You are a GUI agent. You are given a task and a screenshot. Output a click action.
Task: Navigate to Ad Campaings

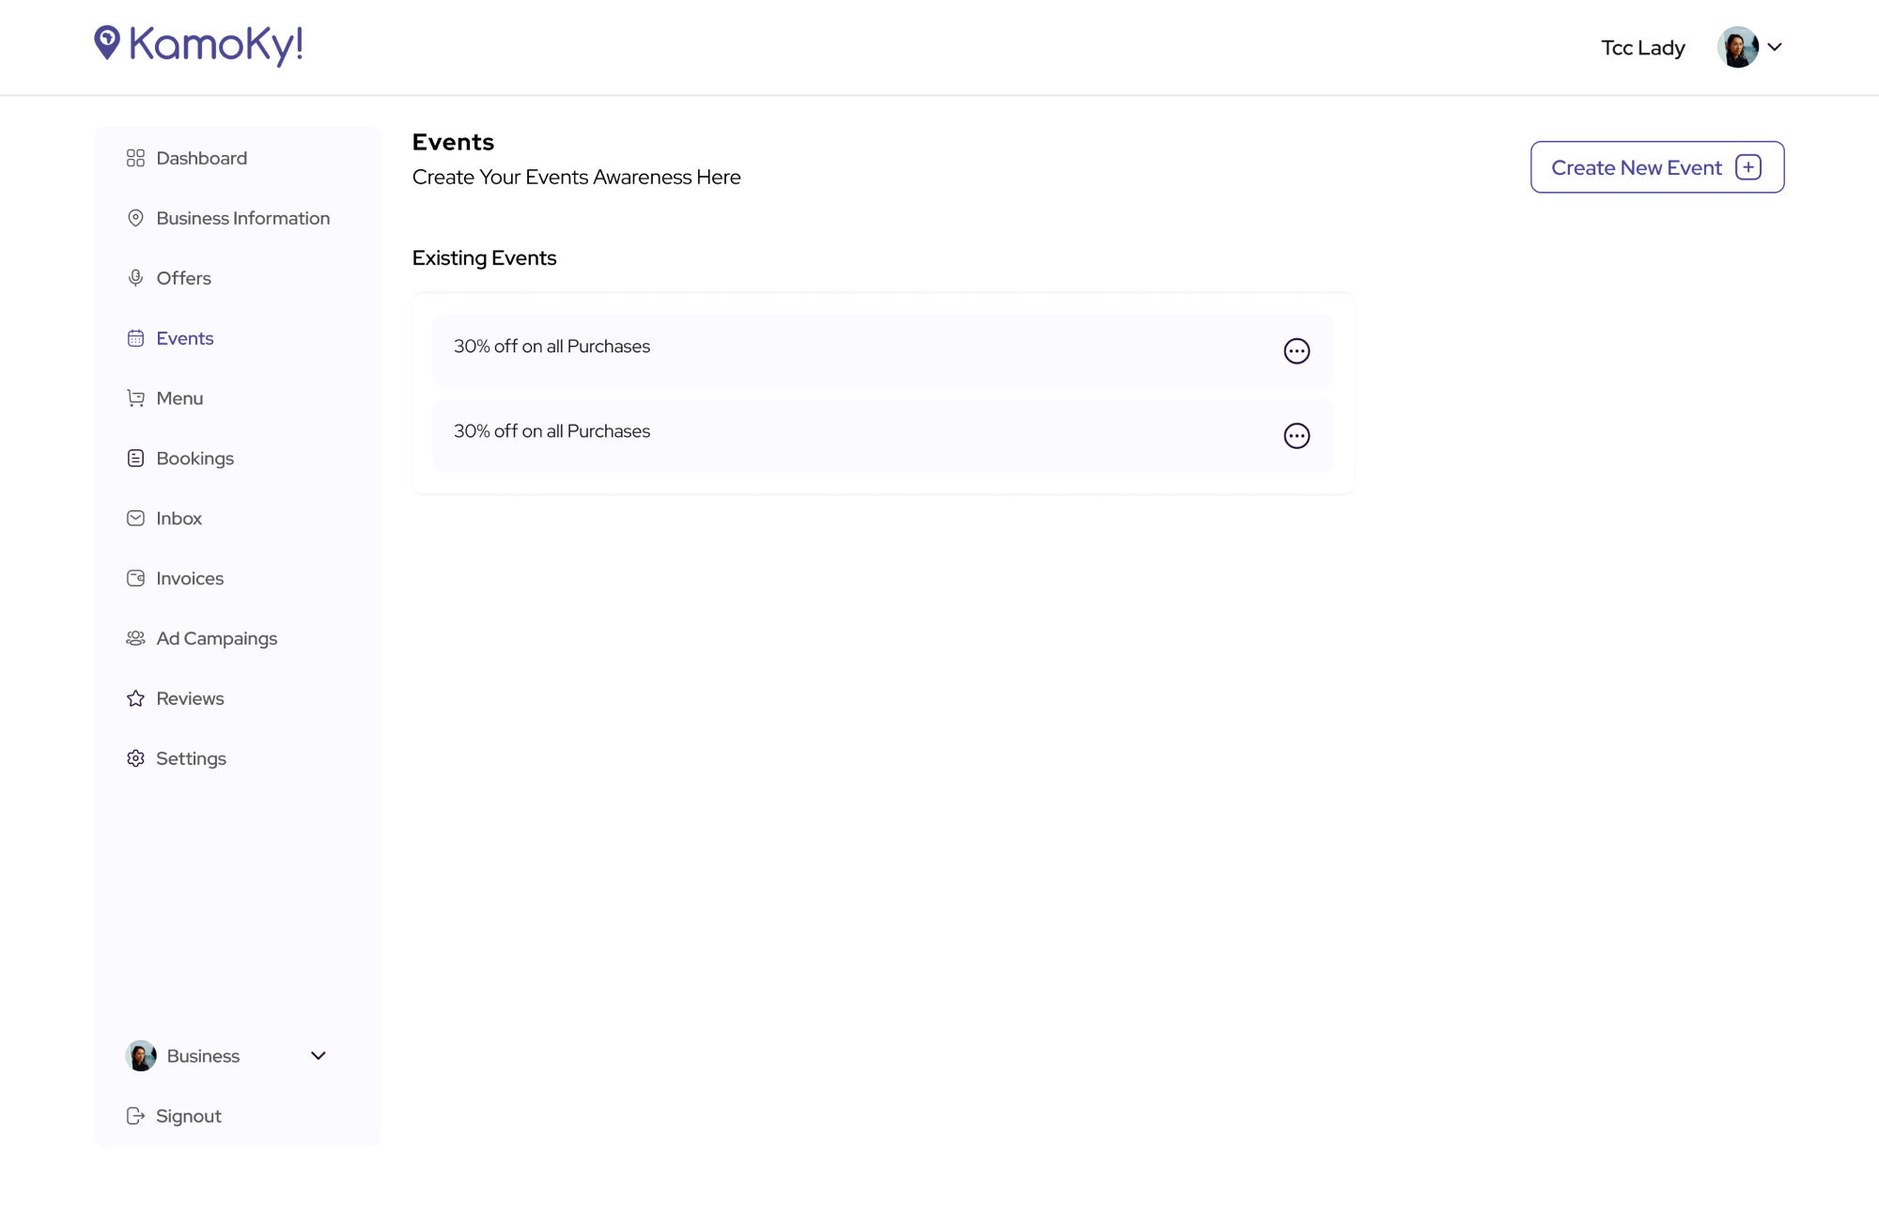(216, 639)
